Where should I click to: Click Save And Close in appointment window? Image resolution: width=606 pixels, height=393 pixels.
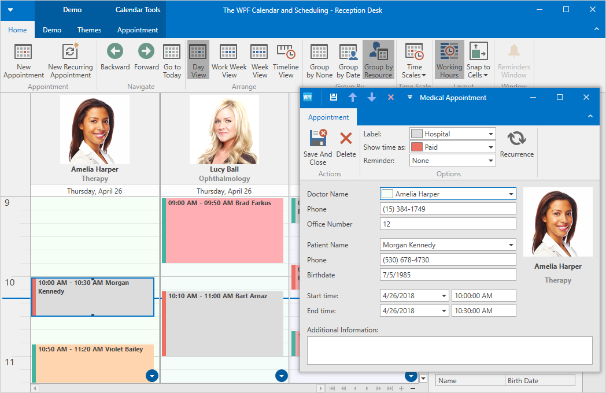[x=317, y=139]
